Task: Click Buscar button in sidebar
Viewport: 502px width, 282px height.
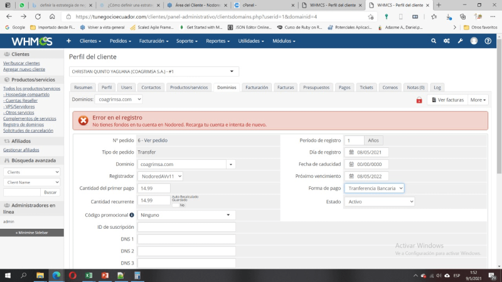Action: 50,192
